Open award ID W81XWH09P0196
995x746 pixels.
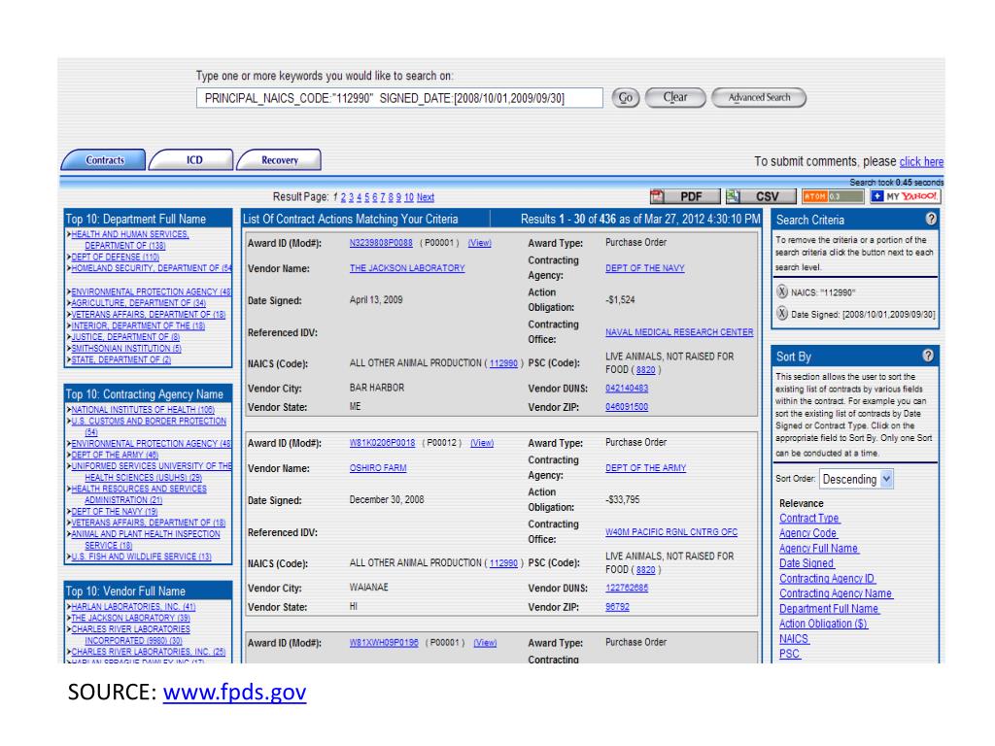point(383,643)
